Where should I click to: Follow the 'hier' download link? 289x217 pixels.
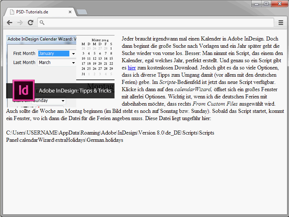(x=132, y=68)
